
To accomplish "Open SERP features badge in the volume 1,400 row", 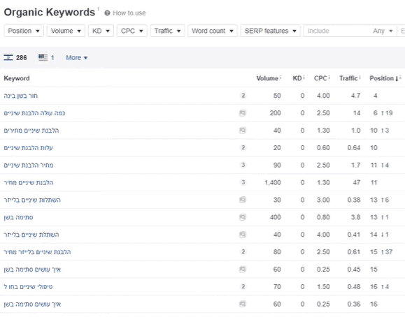I will pos(243,182).
